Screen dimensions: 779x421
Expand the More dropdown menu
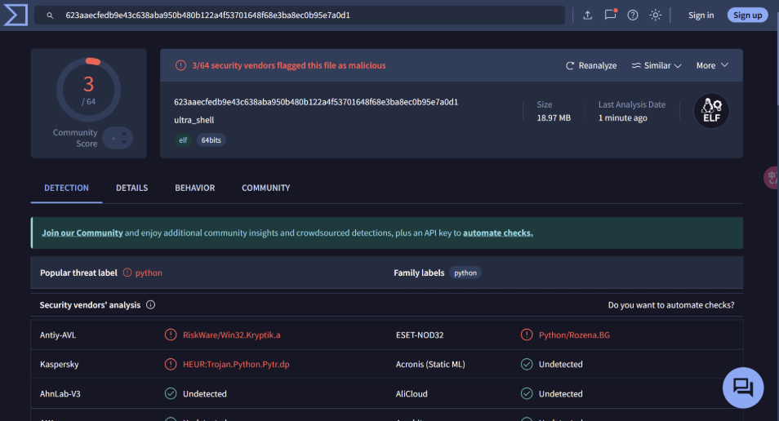click(x=712, y=65)
